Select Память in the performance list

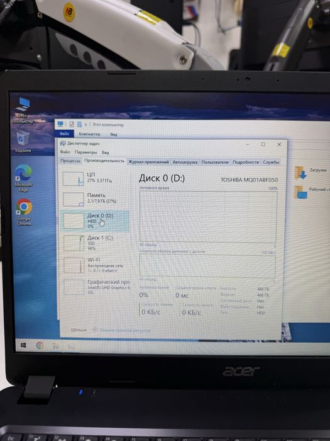tap(95, 198)
